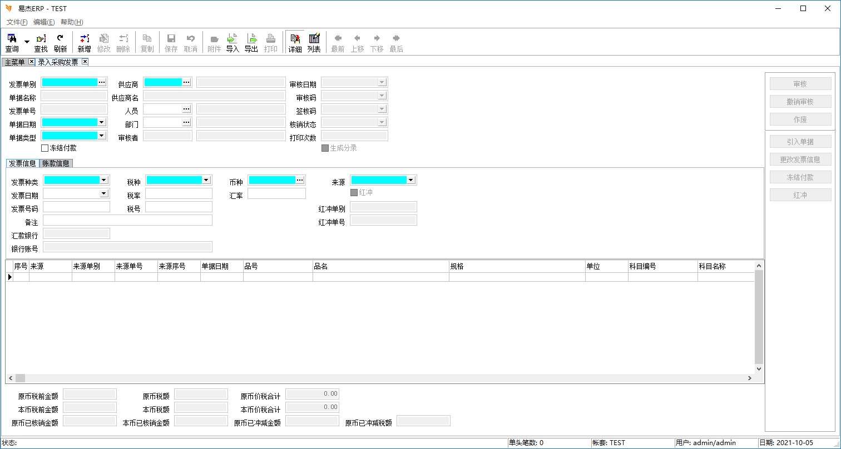Open the 文件(F) menu

(17, 22)
